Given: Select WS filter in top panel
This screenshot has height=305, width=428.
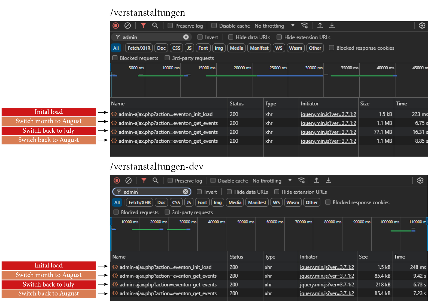Looking at the screenshot, I should click(x=279, y=48).
